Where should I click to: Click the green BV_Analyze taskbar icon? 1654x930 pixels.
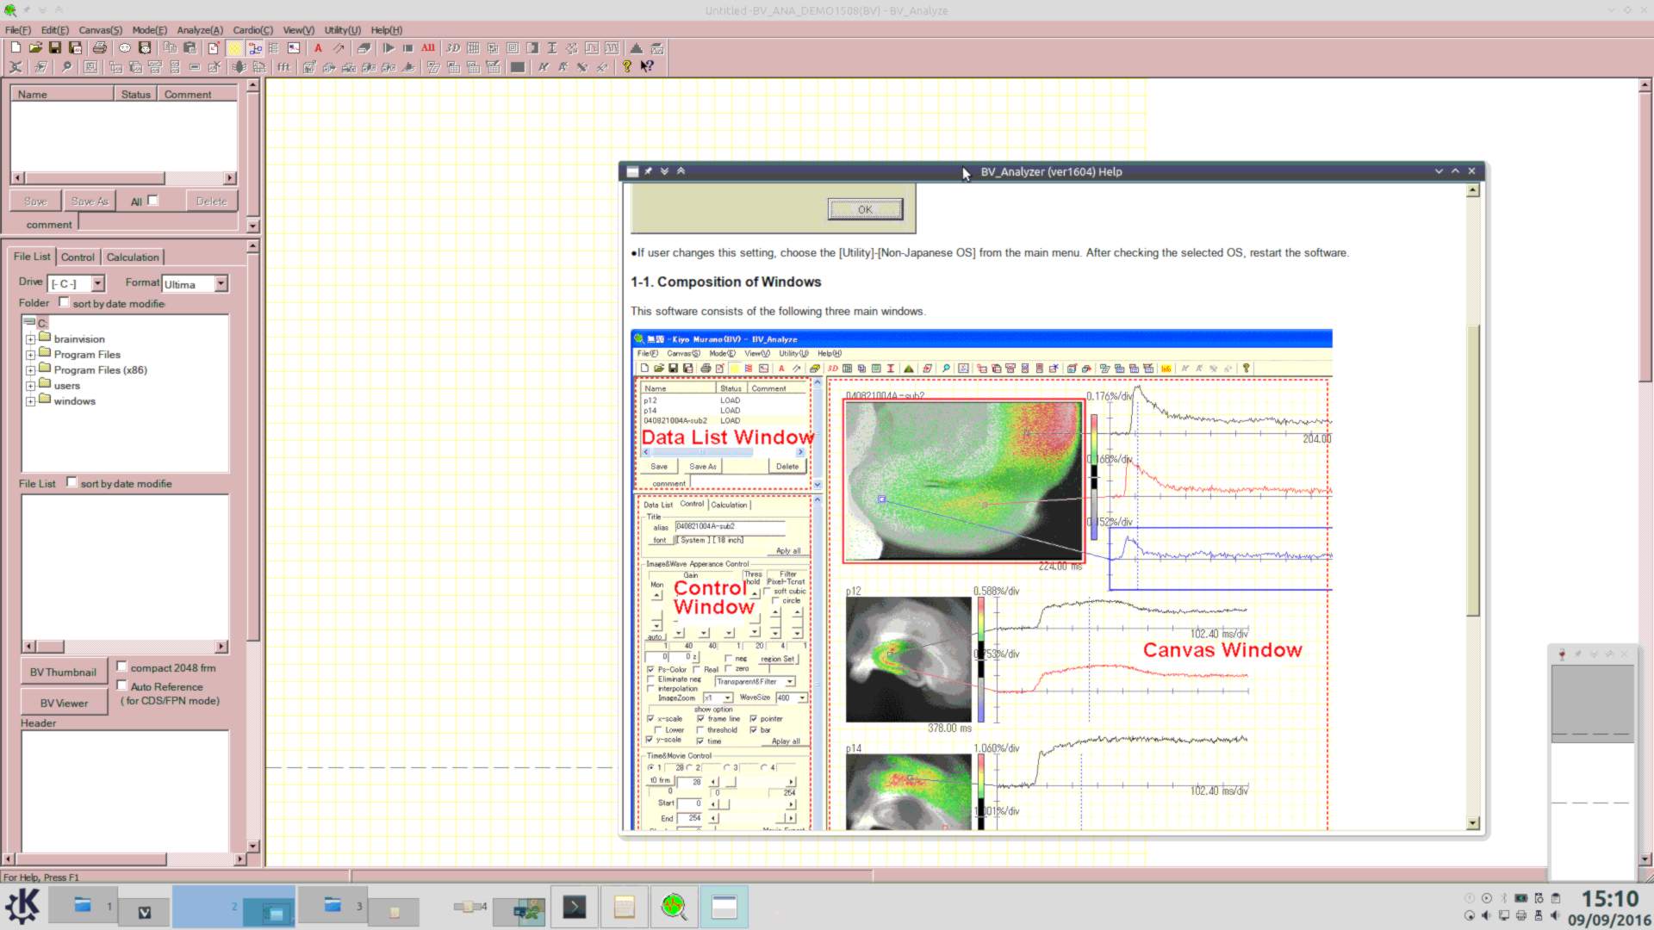(674, 907)
